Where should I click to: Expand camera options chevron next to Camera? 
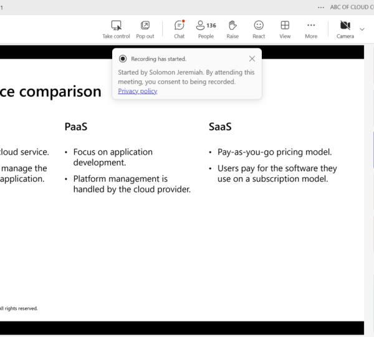(x=362, y=29)
